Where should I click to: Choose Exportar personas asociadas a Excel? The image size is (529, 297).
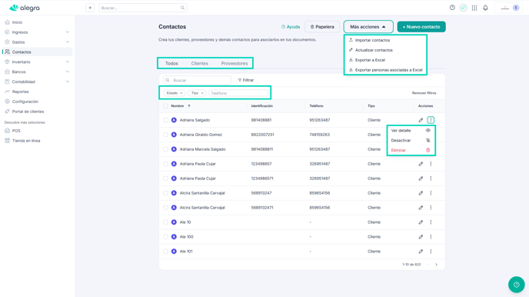pyautogui.click(x=385, y=70)
